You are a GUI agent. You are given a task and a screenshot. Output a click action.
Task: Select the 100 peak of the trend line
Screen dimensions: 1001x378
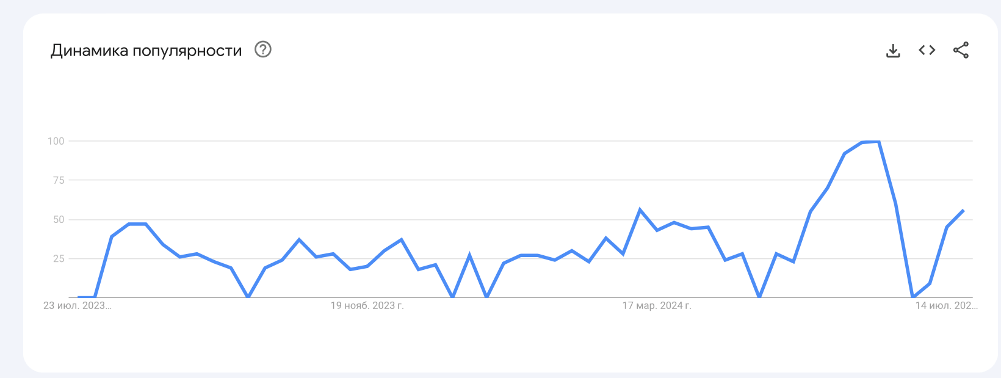pos(878,142)
